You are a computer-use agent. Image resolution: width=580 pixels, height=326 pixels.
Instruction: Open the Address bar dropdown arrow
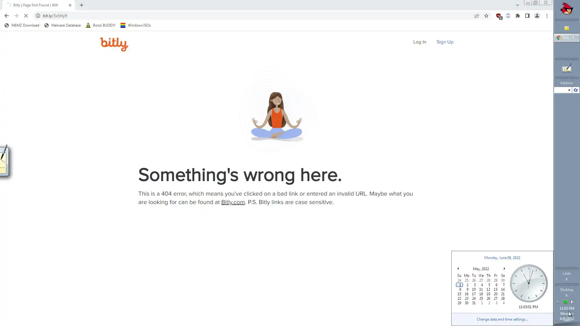569,90
